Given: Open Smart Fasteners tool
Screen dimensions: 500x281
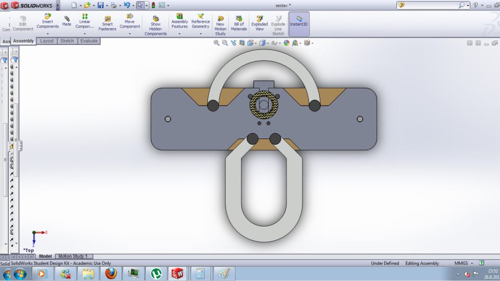Looking at the screenshot, I should pyautogui.click(x=107, y=23).
